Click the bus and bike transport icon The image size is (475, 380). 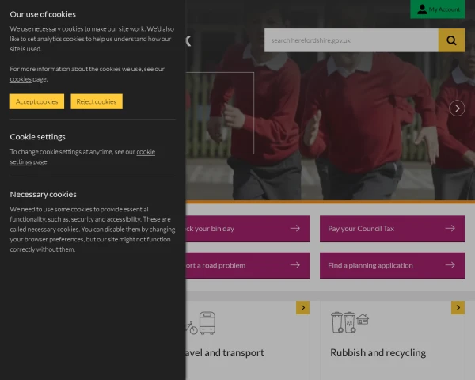click(x=200, y=323)
